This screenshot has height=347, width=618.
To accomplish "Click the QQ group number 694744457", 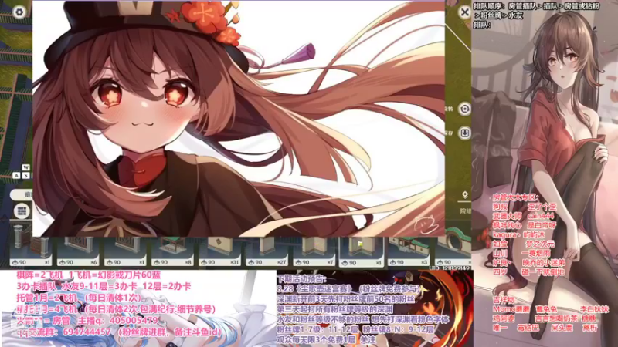I will click(x=87, y=332).
